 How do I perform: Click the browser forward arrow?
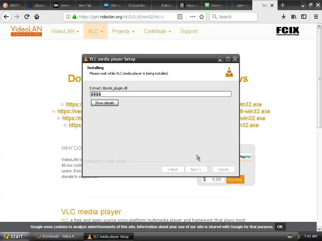coord(17,17)
